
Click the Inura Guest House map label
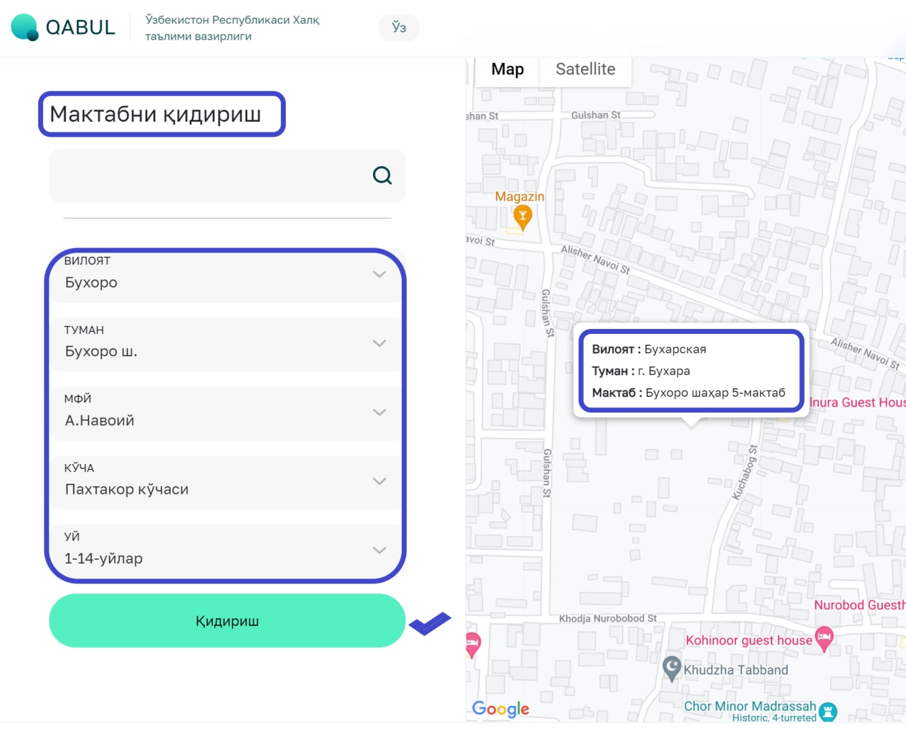(x=857, y=403)
